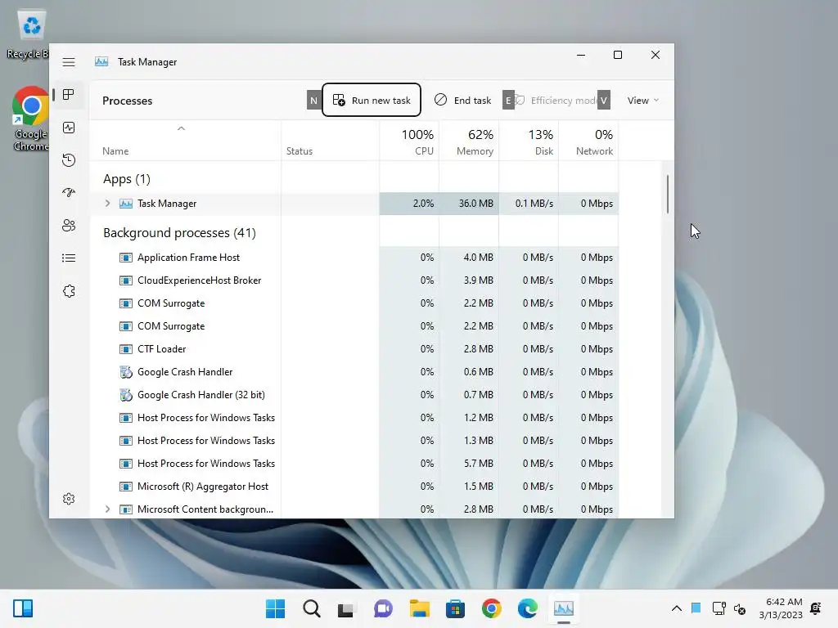
Task: Open Chat app on the taskbar
Action: point(383,608)
